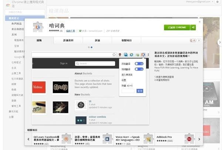
Task: Select the second blue carousel dot
Action: [92, 47]
